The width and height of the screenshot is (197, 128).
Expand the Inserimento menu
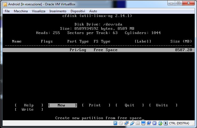[x=58, y=11]
